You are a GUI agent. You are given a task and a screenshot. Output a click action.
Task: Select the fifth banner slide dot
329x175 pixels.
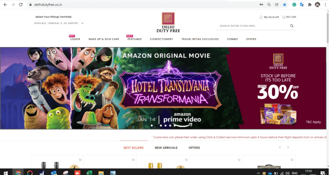(170, 126)
